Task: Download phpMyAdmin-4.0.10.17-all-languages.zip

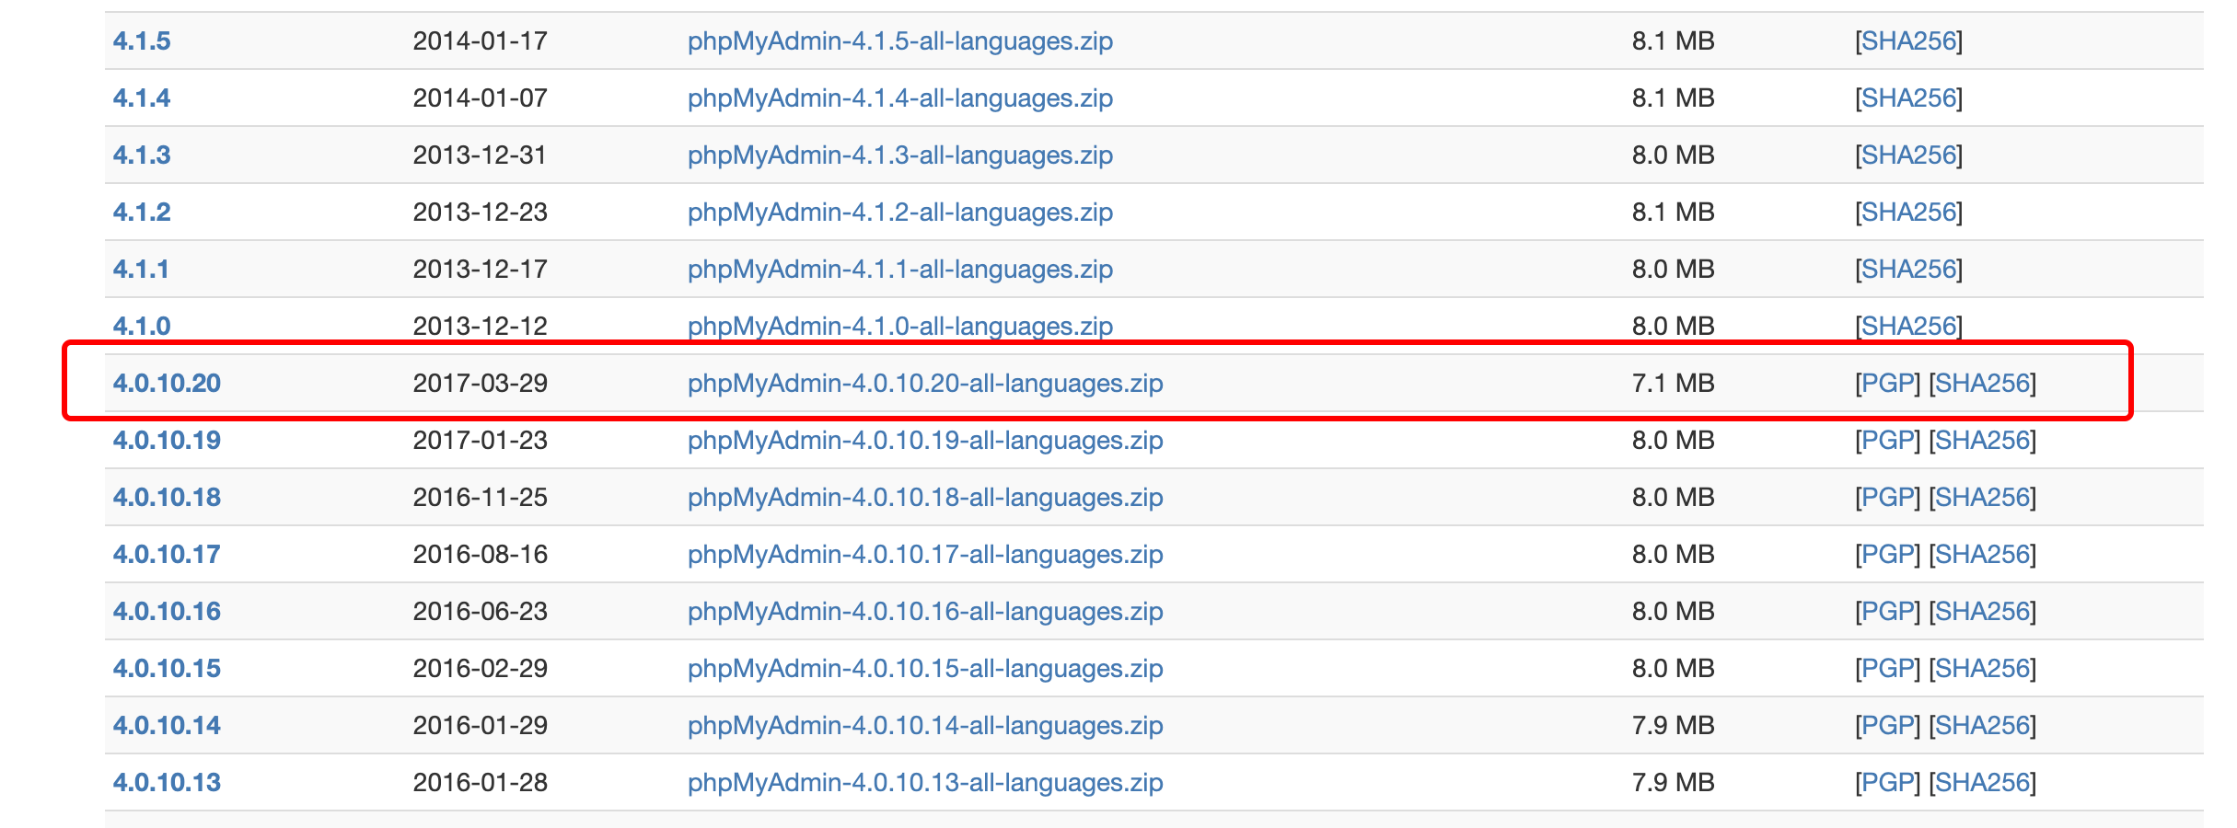Action: (925, 554)
